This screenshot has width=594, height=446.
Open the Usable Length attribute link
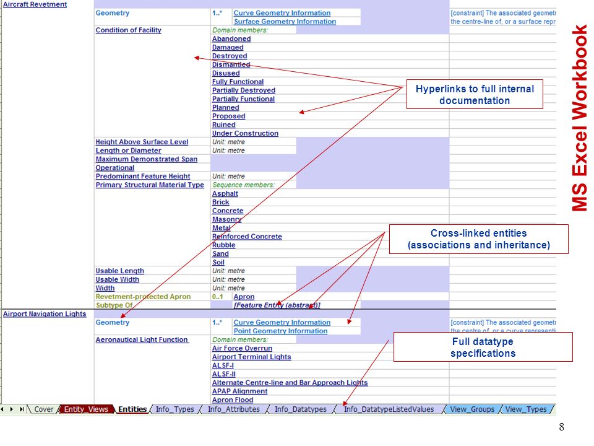pyautogui.click(x=119, y=271)
